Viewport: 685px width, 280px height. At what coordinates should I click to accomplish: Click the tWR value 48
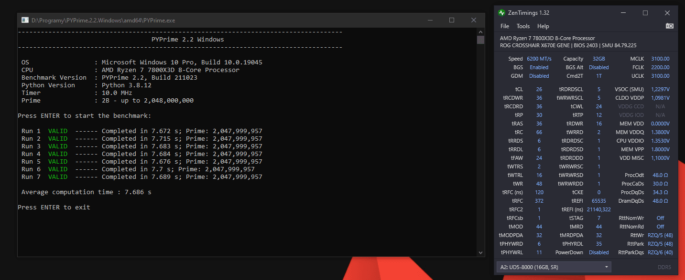point(539,184)
